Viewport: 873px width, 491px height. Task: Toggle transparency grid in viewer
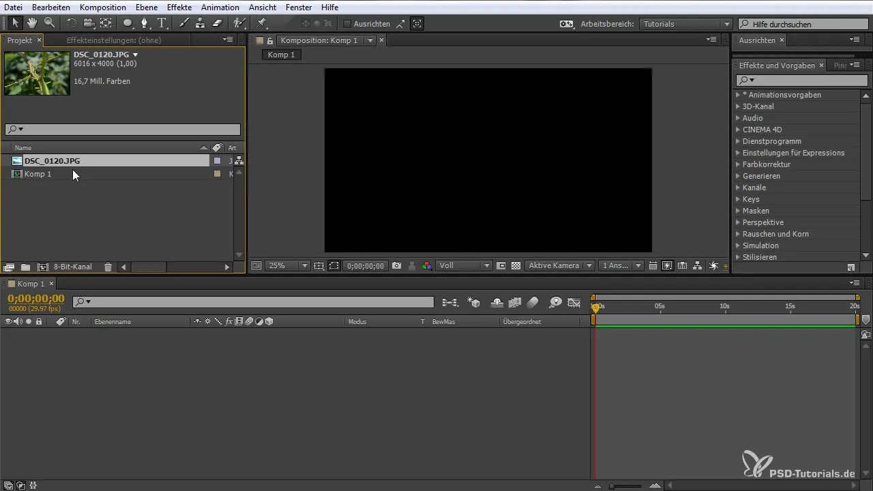point(516,266)
